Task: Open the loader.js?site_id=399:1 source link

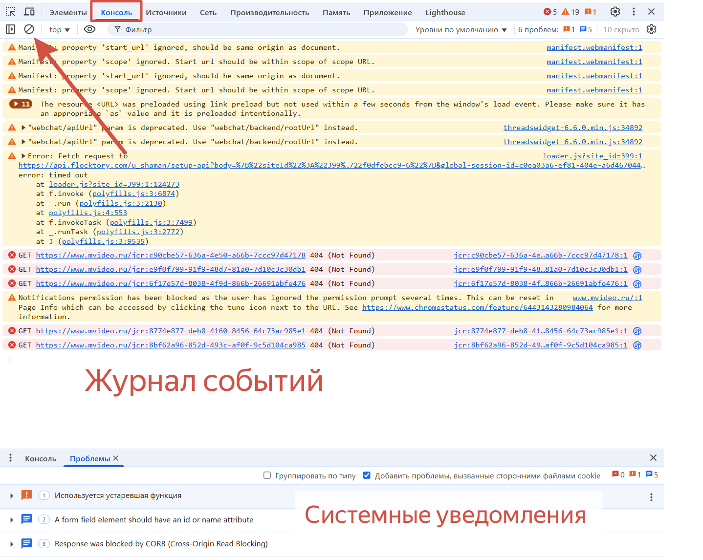Action: pyautogui.click(x=592, y=156)
